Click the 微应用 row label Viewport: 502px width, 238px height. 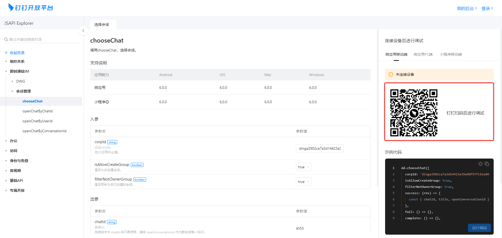(x=100, y=88)
